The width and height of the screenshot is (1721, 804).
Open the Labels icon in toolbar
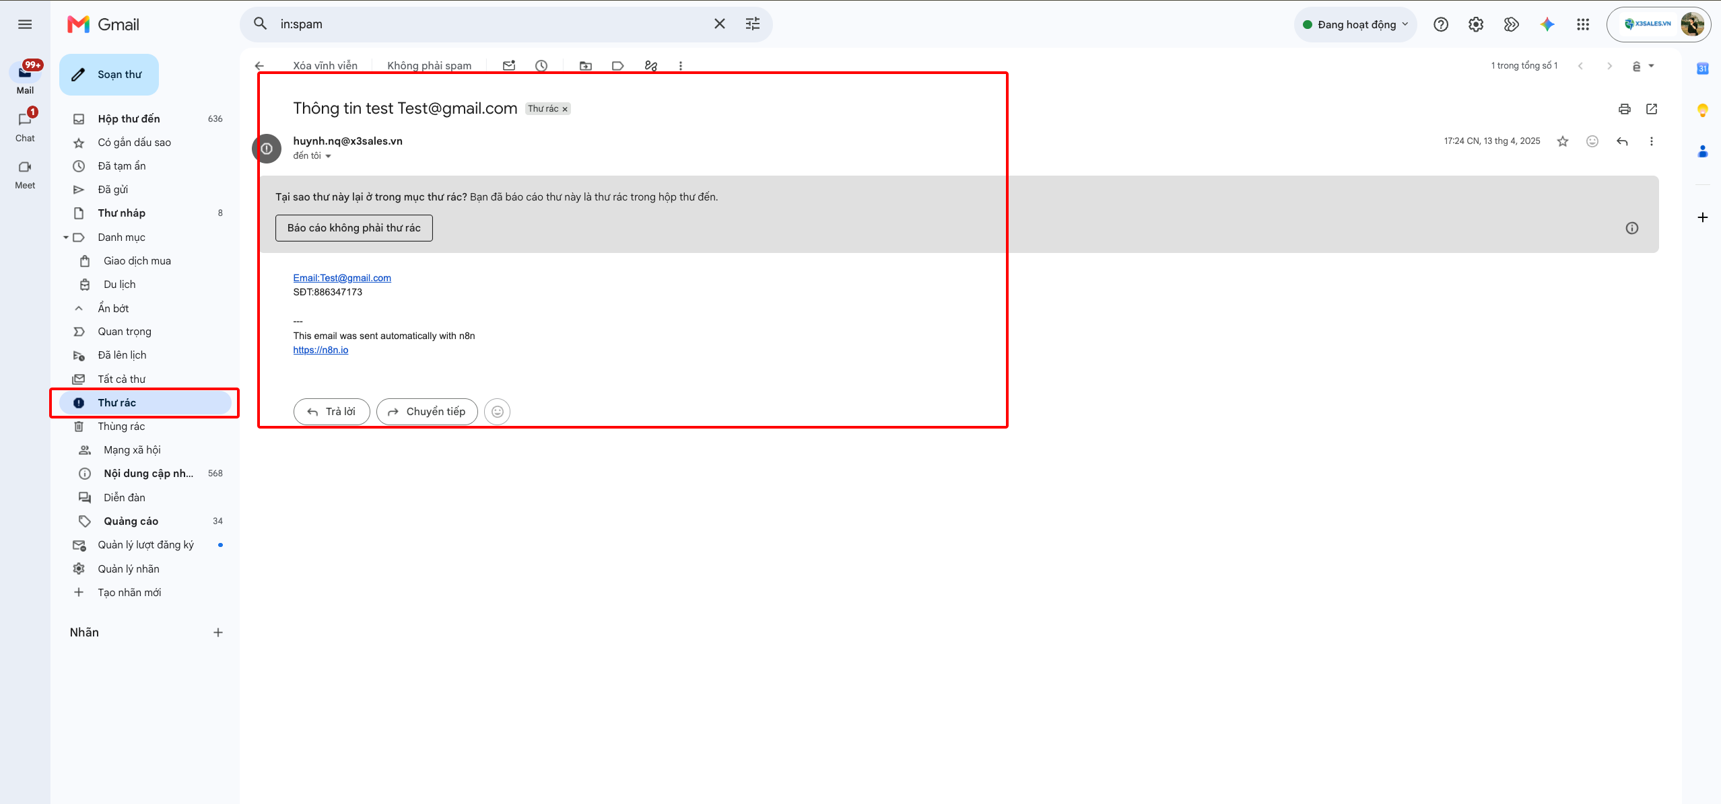pyautogui.click(x=618, y=66)
